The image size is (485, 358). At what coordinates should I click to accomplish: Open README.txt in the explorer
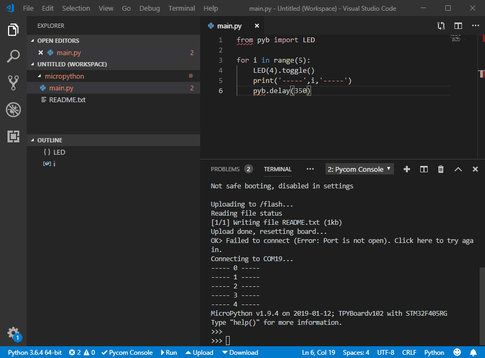[113, 100]
